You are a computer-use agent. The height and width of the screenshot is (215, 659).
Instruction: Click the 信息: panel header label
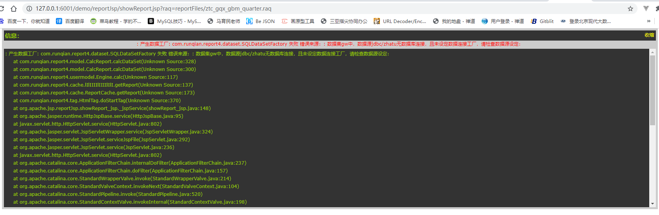[x=12, y=36]
